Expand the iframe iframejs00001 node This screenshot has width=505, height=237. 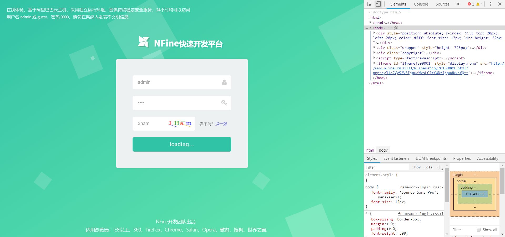(x=374, y=63)
